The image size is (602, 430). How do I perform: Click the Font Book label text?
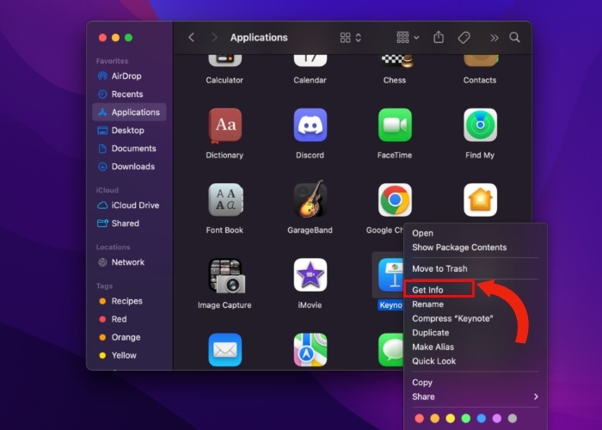(224, 230)
